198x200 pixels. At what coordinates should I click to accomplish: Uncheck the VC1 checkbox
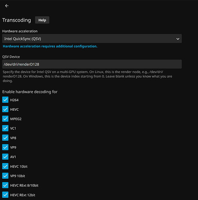(x=5, y=128)
